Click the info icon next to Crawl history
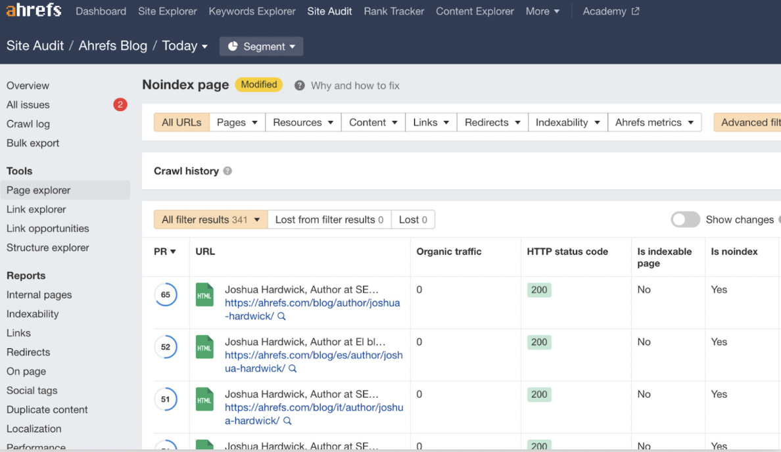Screen dimensions: 781x452 click(x=227, y=171)
